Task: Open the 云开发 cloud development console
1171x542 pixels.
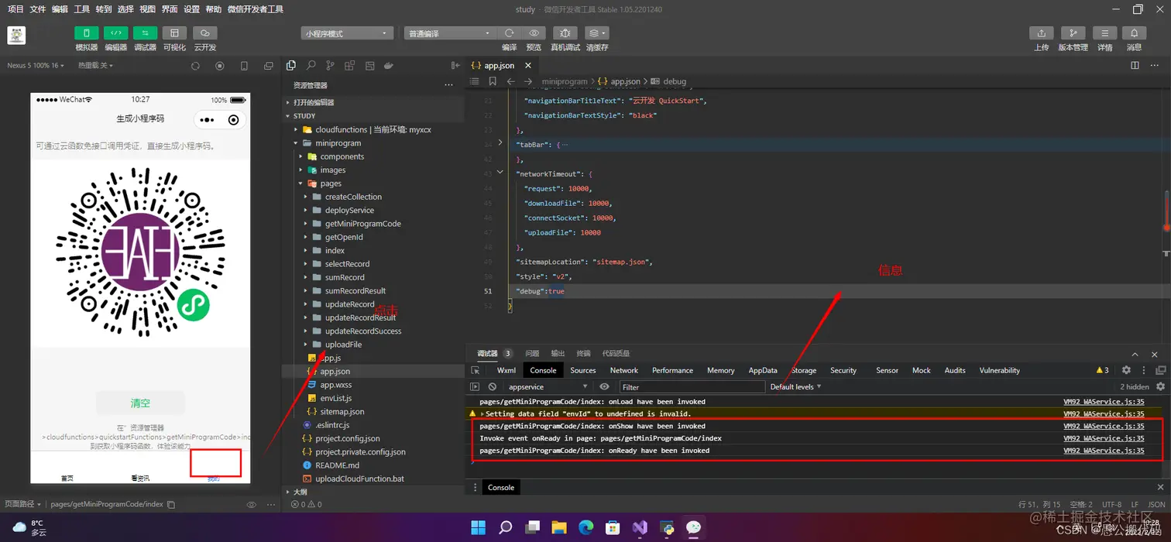Action: pos(204,33)
